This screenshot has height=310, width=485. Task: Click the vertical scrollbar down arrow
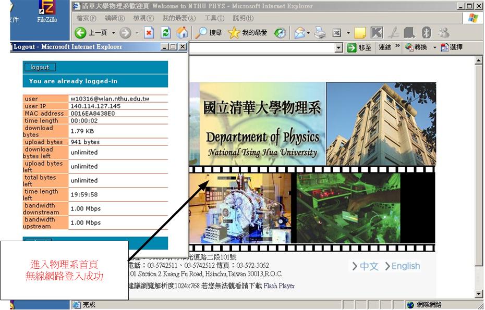coord(479,294)
